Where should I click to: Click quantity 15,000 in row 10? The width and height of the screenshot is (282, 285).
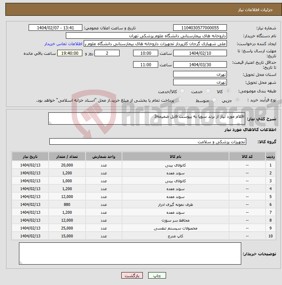click(67, 236)
